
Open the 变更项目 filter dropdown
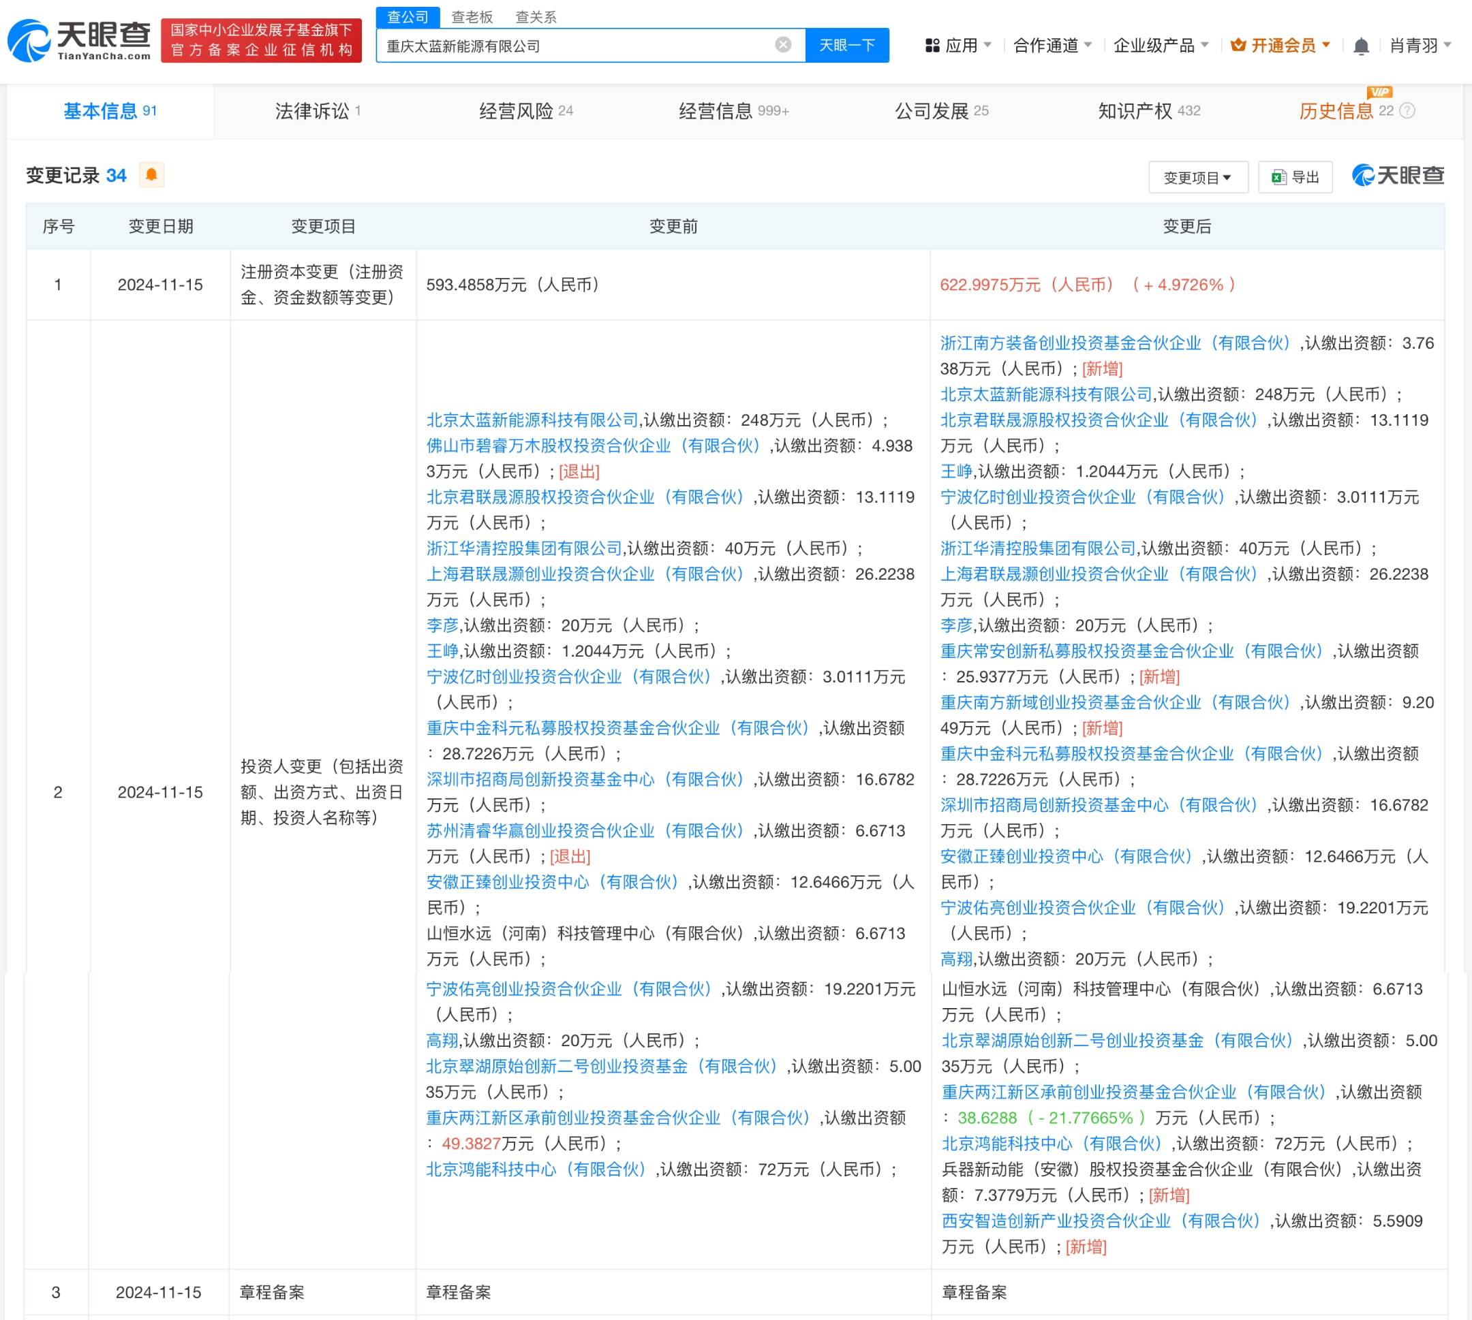[x=1197, y=178]
